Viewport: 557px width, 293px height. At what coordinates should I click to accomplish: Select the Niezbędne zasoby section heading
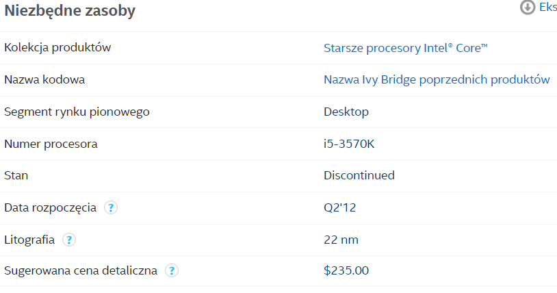70,11
